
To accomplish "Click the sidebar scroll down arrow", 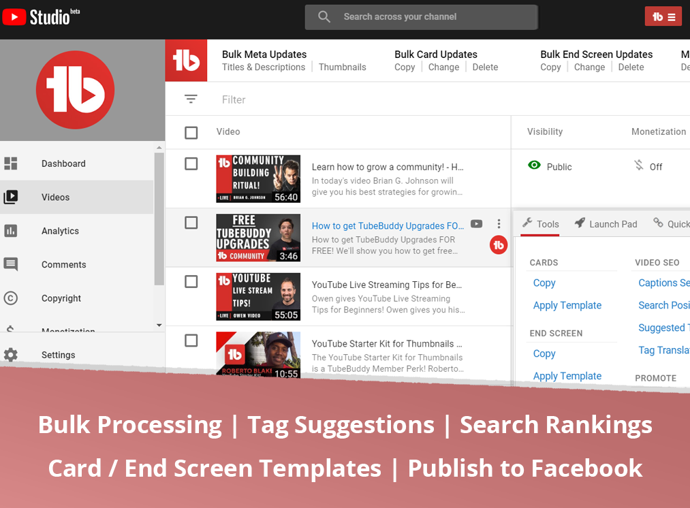I will point(159,326).
